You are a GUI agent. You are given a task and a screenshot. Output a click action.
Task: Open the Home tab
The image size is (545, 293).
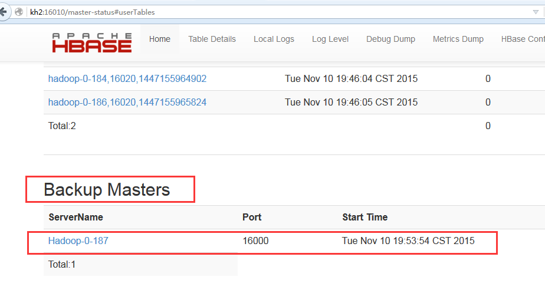[x=160, y=39]
